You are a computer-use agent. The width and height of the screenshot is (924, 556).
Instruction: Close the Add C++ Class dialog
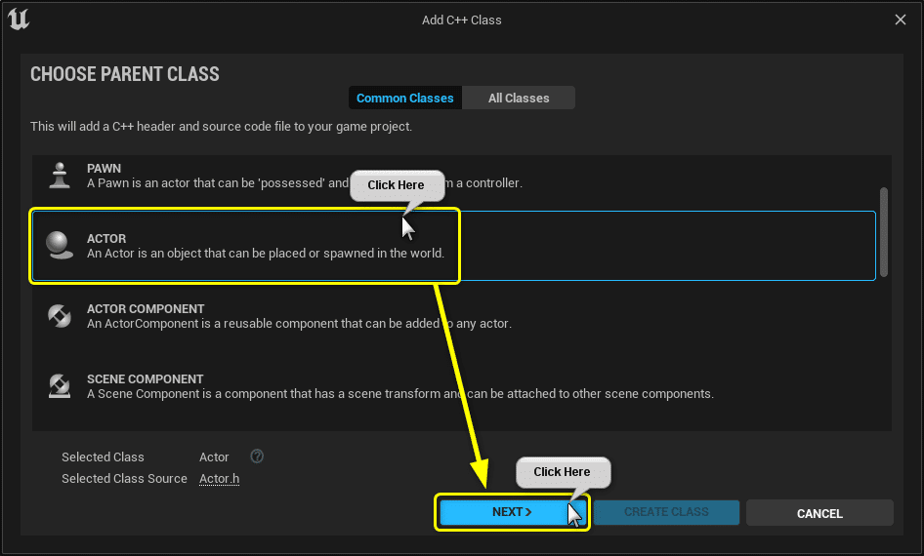(x=901, y=20)
